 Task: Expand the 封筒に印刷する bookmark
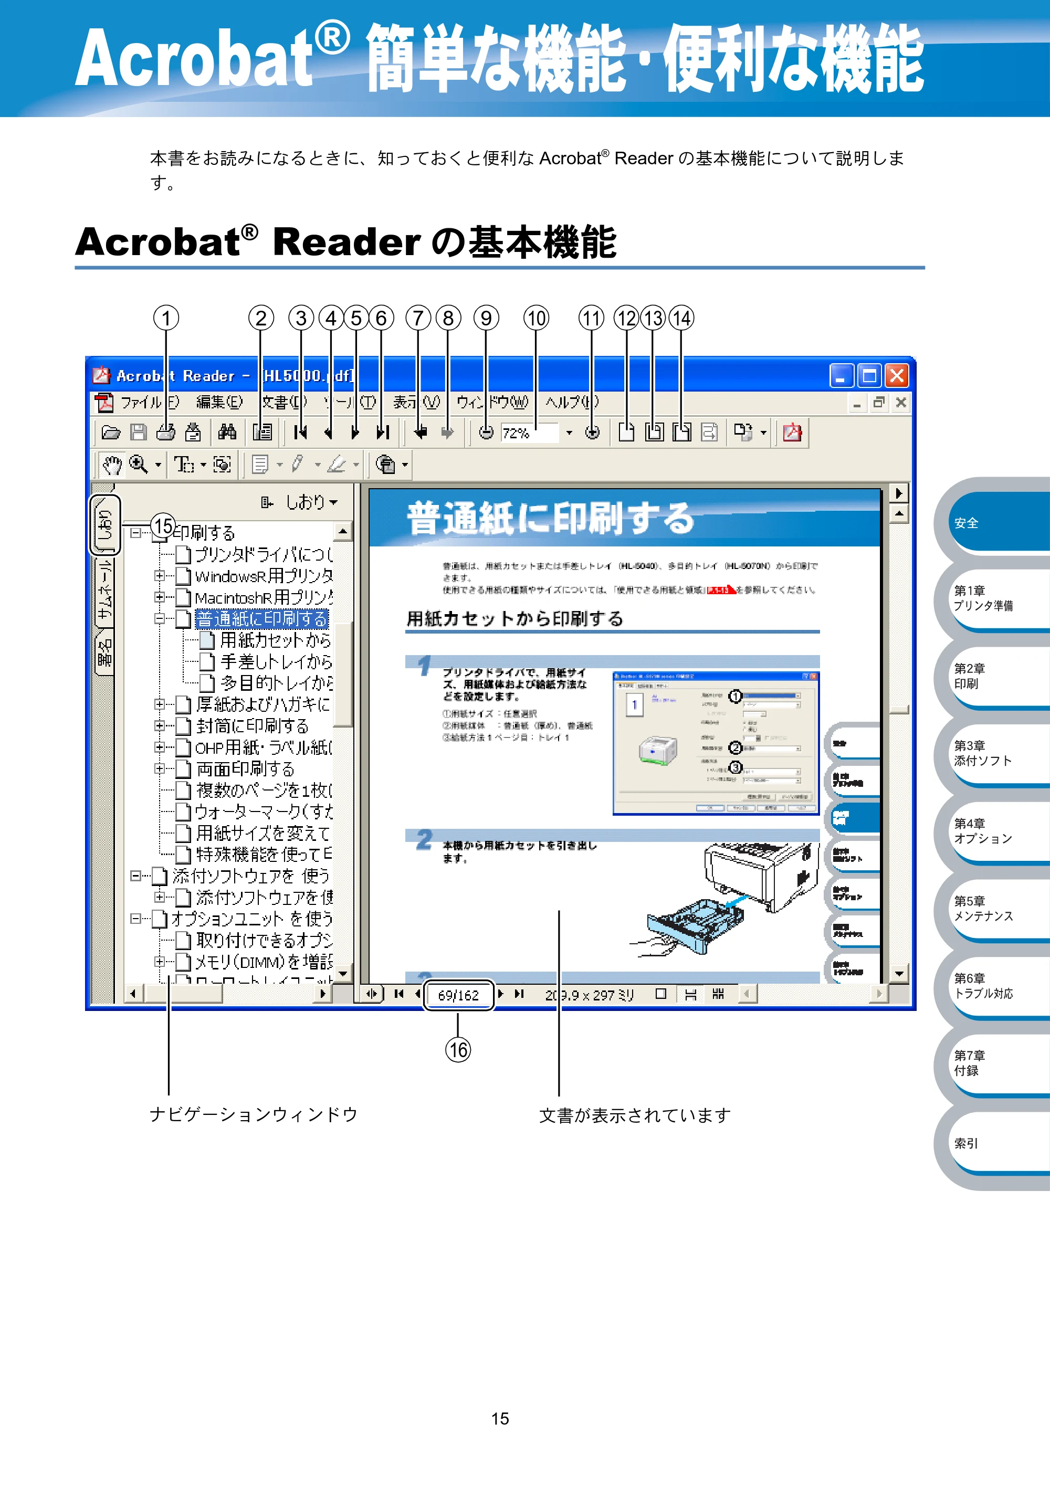coord(159,725)
